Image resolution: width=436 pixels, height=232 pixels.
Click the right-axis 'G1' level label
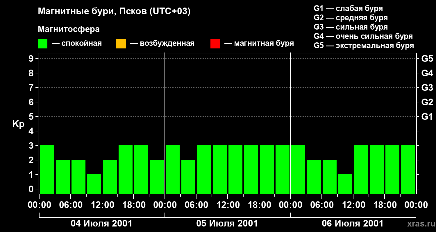(427, 117)
